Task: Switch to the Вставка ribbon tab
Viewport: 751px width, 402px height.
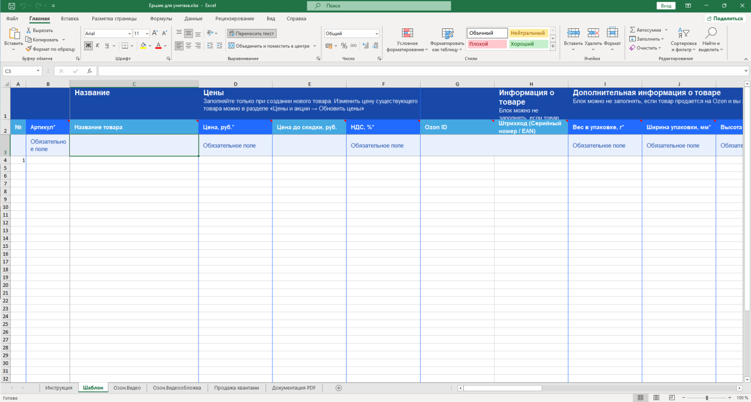Action: (70, 18)
